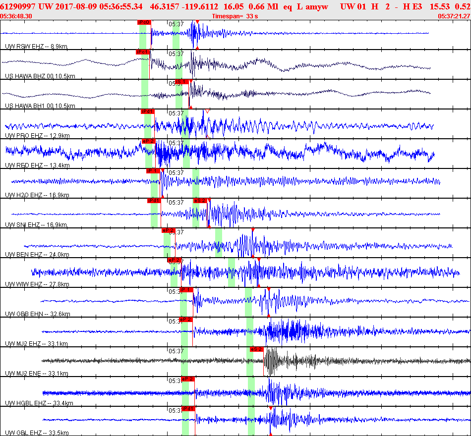Screen dimensions: 471x436
Task: Select the iPc1 pick flag on HAWA BHZ trace
Action: click(x=143, y=52)
